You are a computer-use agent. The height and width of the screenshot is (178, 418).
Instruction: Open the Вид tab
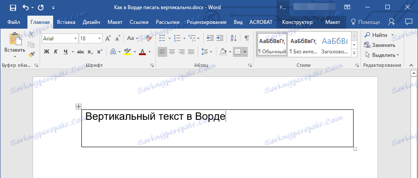click(x=238, y=22)
